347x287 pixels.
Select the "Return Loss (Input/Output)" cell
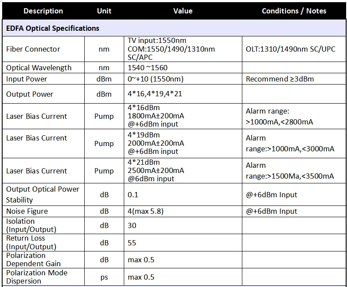(x=31, y=242)
